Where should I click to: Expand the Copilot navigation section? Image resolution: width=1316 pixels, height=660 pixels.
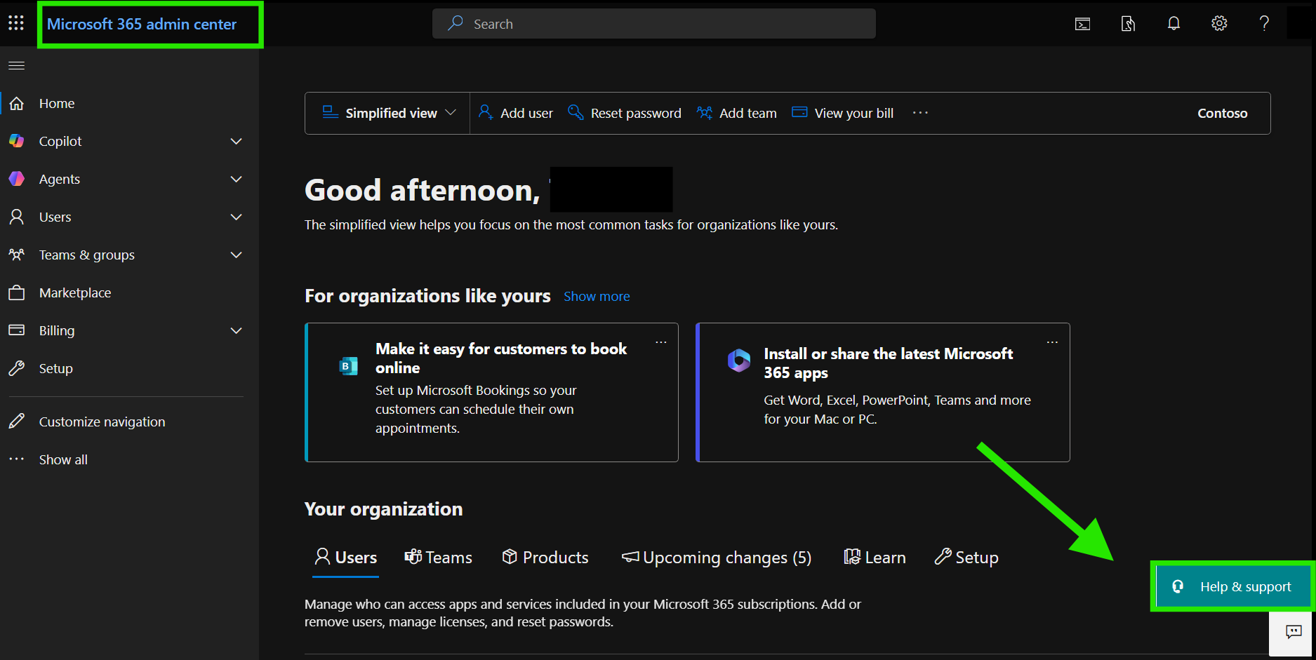tap(236, 141)
